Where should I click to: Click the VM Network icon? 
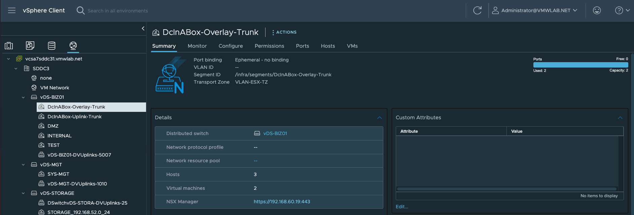[34, 88]
